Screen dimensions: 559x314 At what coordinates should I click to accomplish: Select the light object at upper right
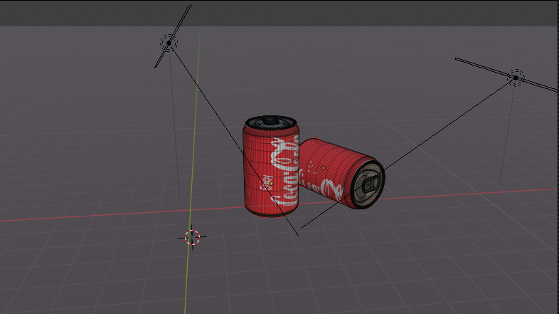click(516, 78)
